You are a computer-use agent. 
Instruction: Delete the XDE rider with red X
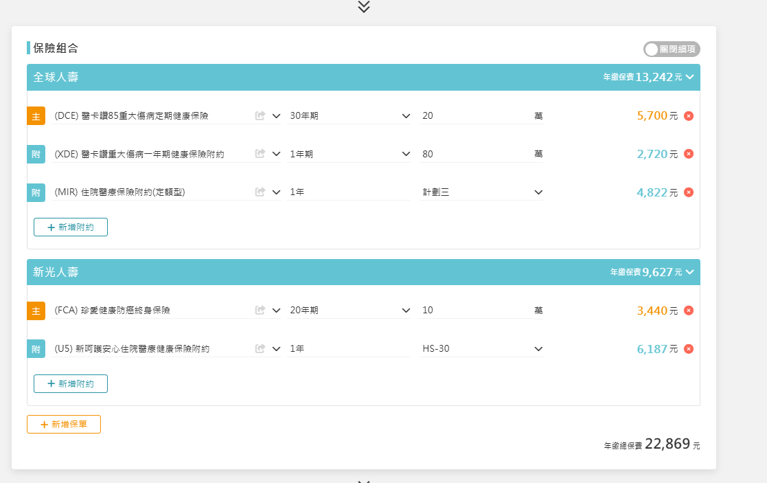[x=689, y=155]
